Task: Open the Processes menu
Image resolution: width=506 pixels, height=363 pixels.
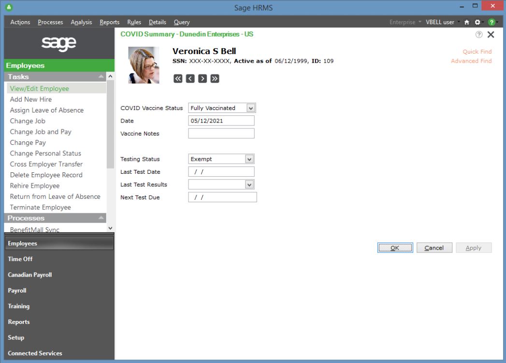Action: (x=50, y=22)
